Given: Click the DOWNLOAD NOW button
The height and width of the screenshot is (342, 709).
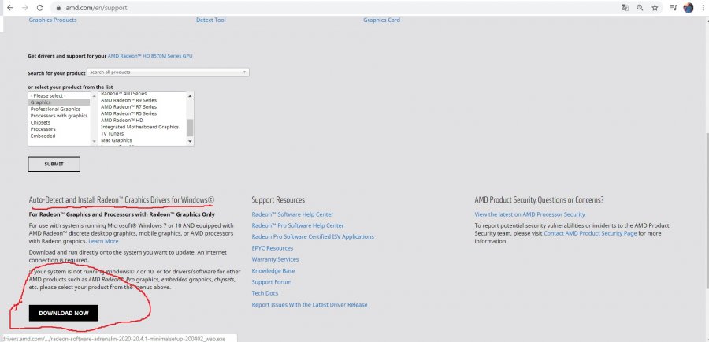Looking at the screenshot, I should tap(64, 313).
